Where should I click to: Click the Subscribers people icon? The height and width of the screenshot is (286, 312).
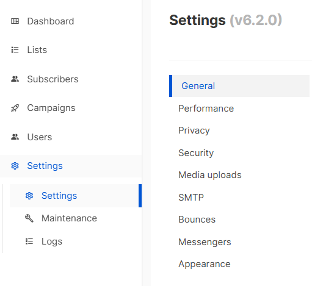point(15,79)
